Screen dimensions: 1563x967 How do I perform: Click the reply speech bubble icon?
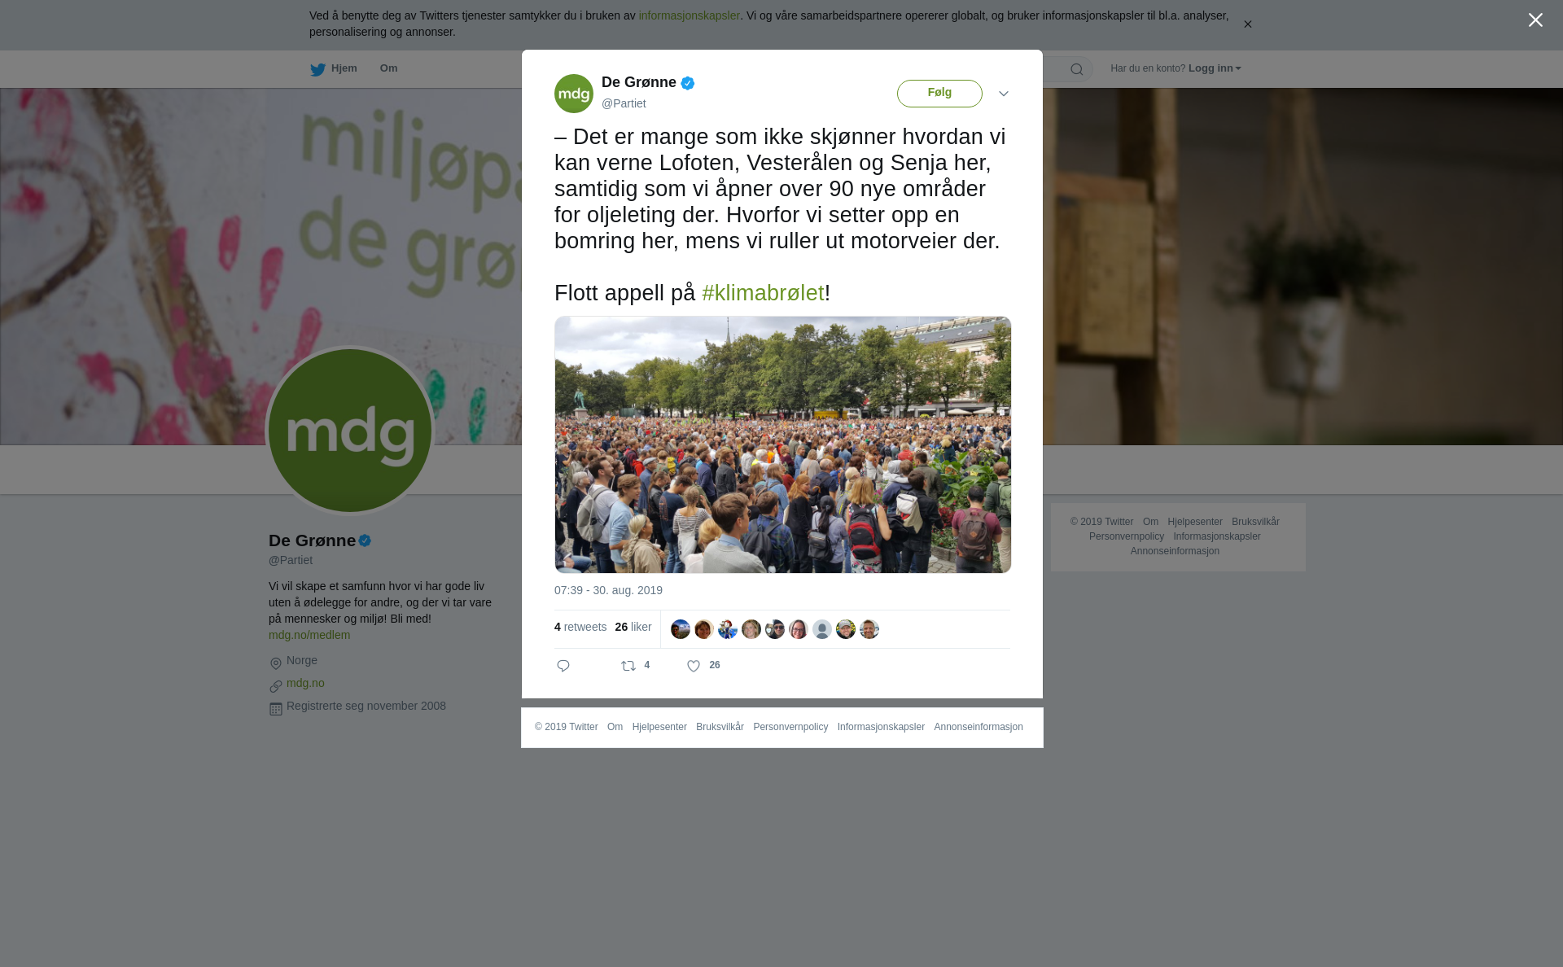(563, 666)
